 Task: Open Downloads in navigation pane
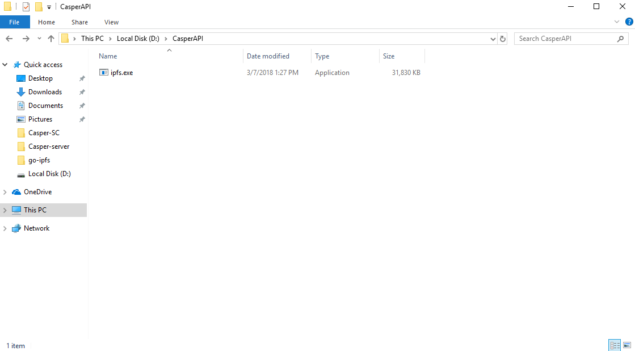(45, 92)
